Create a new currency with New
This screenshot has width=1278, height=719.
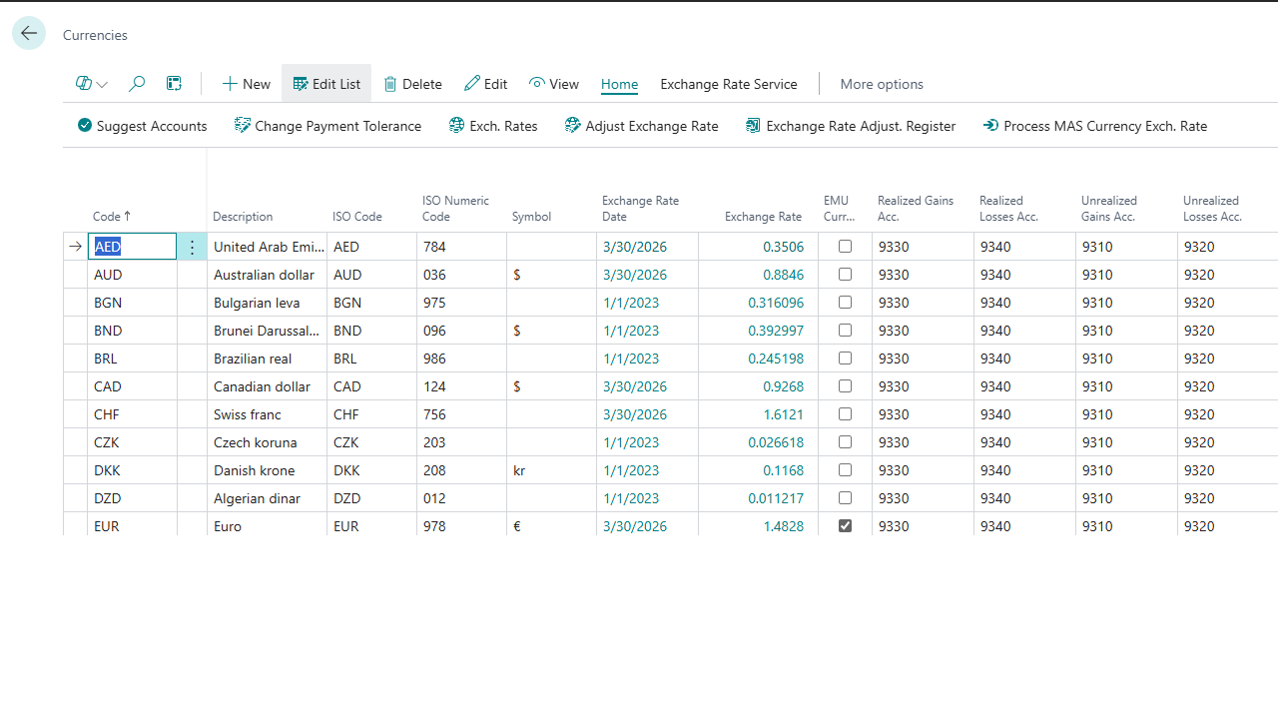(x=247, y=84)
